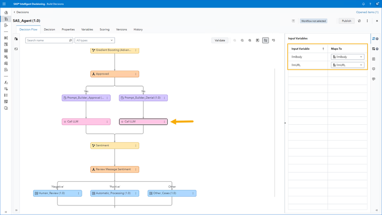Open the list icon in left sidebar
The height and width of the screenshot is (215, 382).
pyautogui.click(x=6, y=95)
